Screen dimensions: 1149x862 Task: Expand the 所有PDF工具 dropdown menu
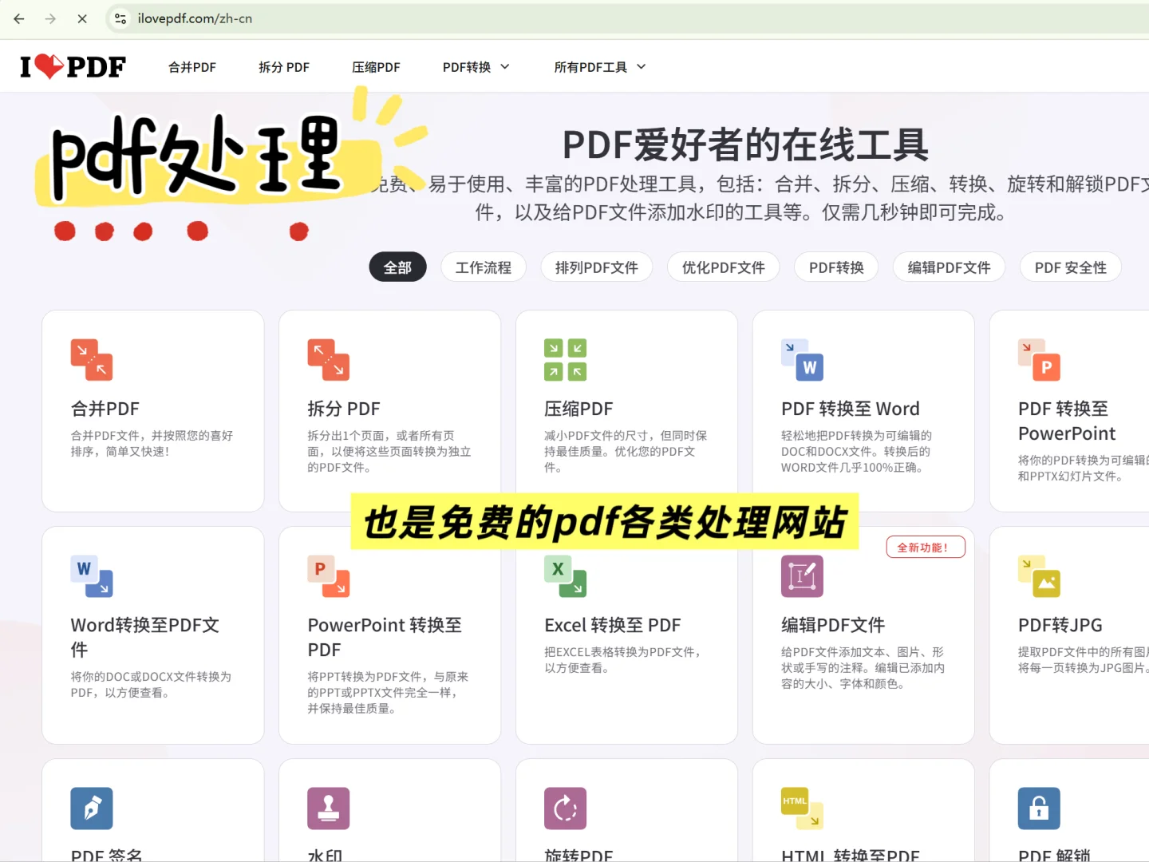tap(600, 67)
